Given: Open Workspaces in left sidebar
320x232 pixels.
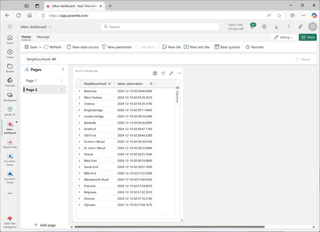Looking at the screenshot, I should [x=10, y=97].
